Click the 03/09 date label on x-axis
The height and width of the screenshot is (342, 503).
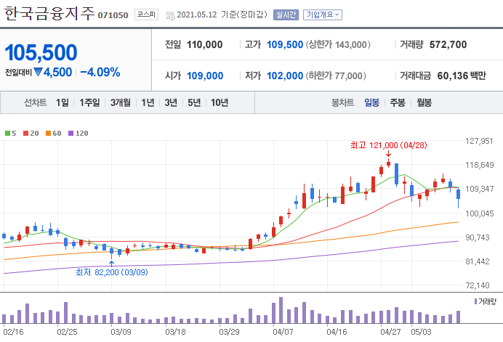pos(121,332)
